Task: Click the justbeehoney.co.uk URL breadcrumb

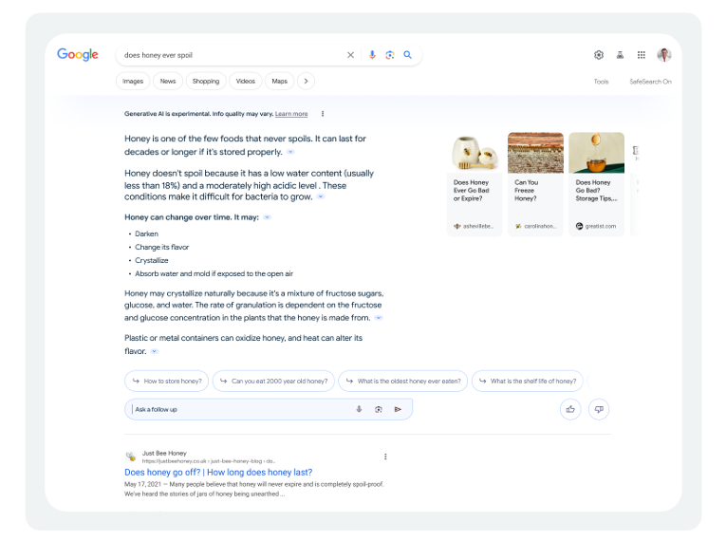Action: [209, 461]
